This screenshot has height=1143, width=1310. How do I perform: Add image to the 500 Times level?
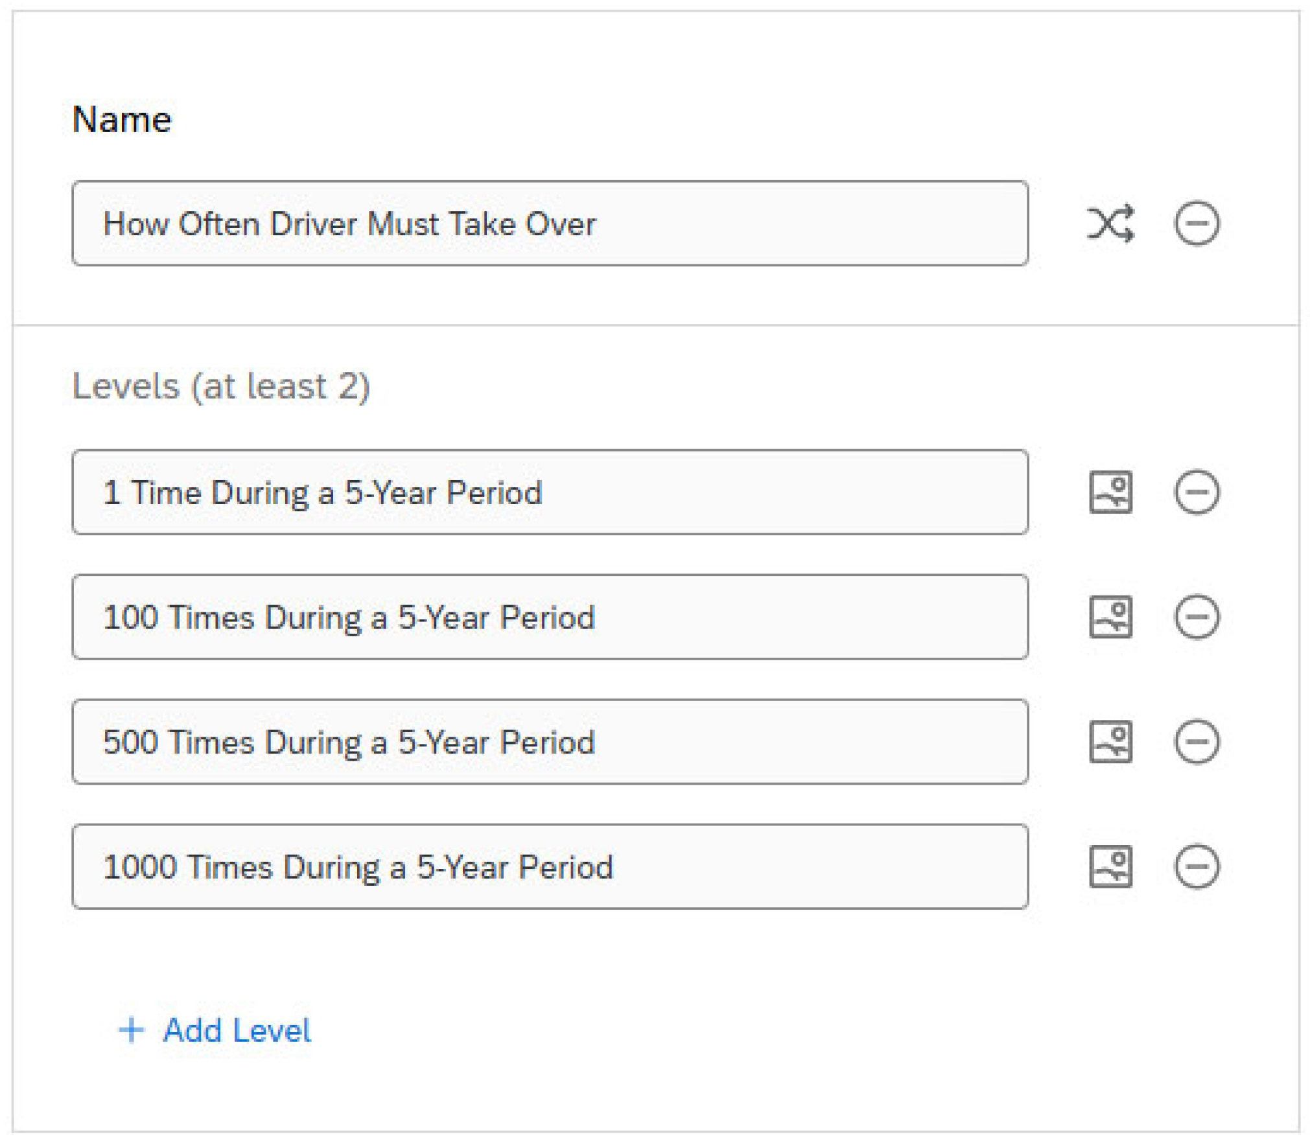[1110, 741]
